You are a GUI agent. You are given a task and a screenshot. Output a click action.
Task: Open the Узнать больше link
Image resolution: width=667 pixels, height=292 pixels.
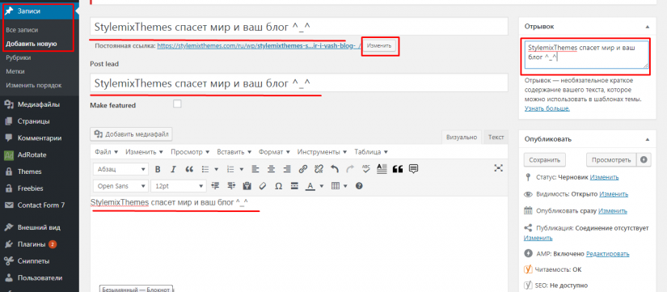pos(547,108)
